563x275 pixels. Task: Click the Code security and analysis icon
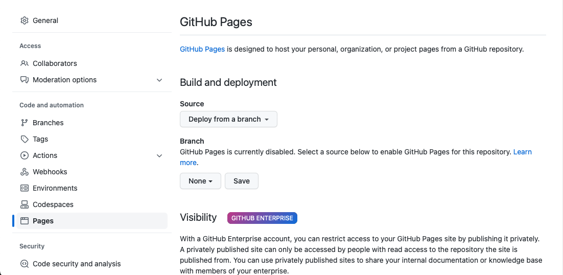tap(25, 264)
